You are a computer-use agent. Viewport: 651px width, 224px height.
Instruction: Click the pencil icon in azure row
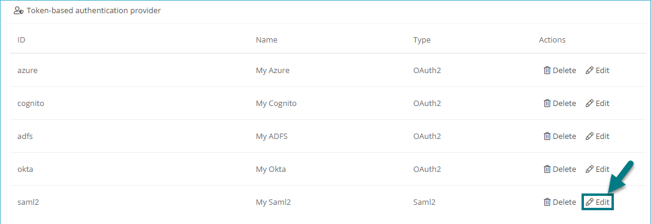(x=589, y=70)
